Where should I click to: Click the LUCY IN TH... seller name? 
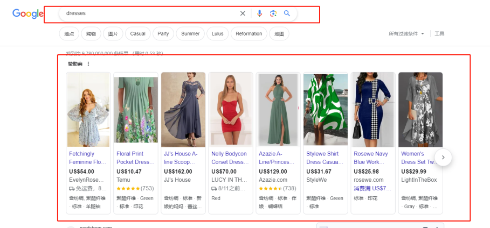[x=229, y=180]
